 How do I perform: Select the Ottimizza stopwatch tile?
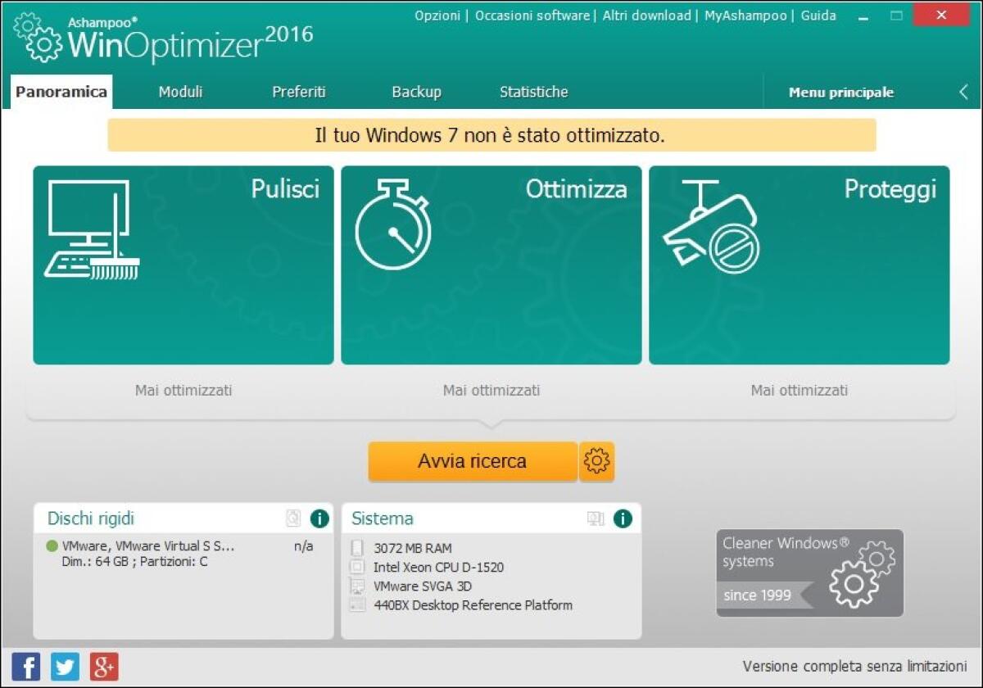click(x=491, y=265)
